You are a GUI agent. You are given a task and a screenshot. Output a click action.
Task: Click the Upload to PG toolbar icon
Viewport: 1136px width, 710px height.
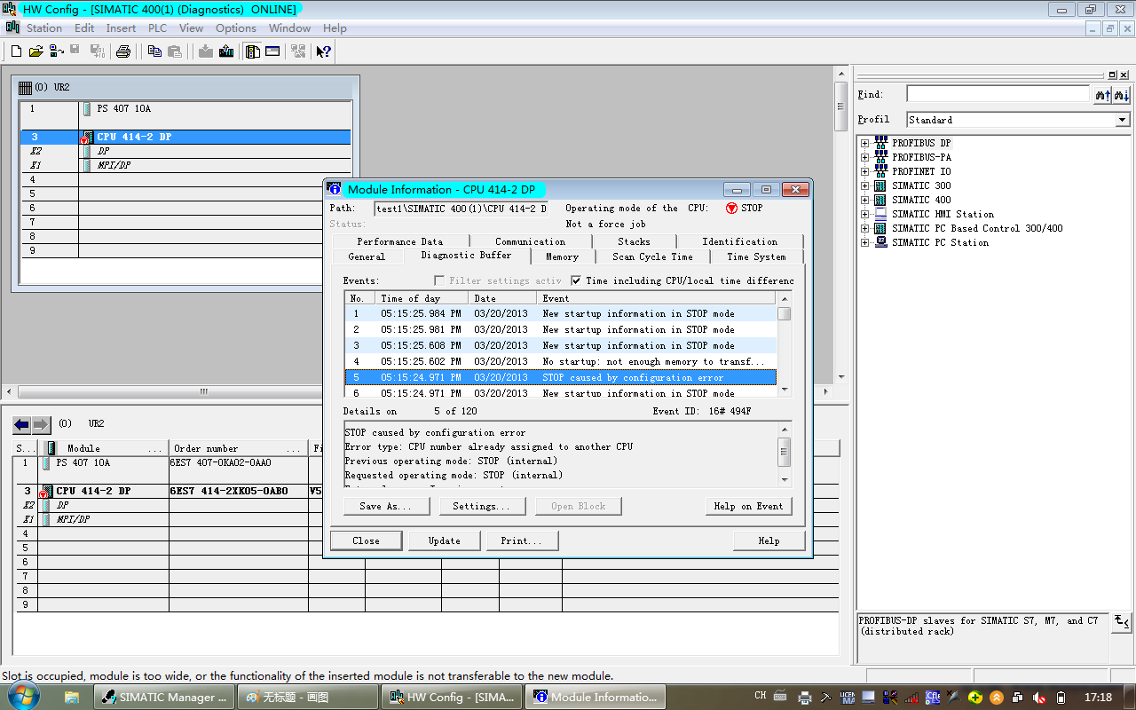pyautogui.click(x=226, y=51)
